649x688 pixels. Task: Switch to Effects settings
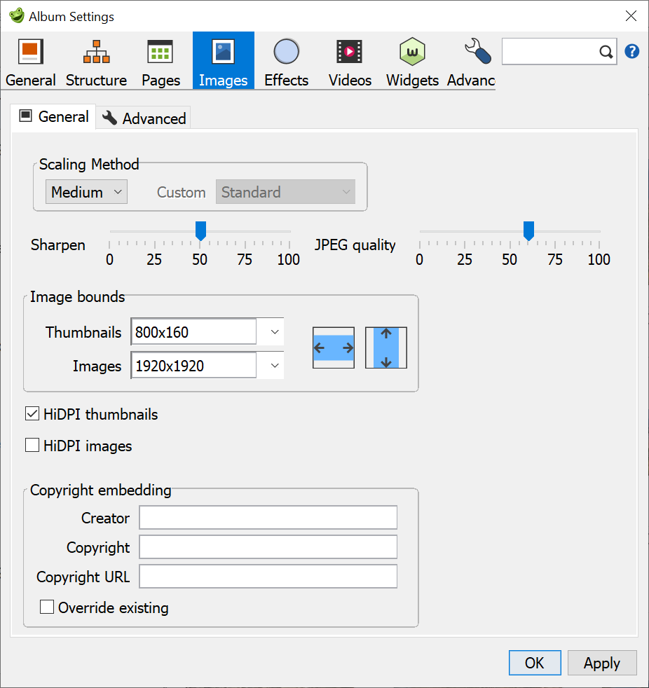pos(286,60)
